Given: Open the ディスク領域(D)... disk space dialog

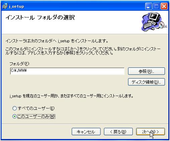Looking at the screenshot, I should click(x=147, y=82).
